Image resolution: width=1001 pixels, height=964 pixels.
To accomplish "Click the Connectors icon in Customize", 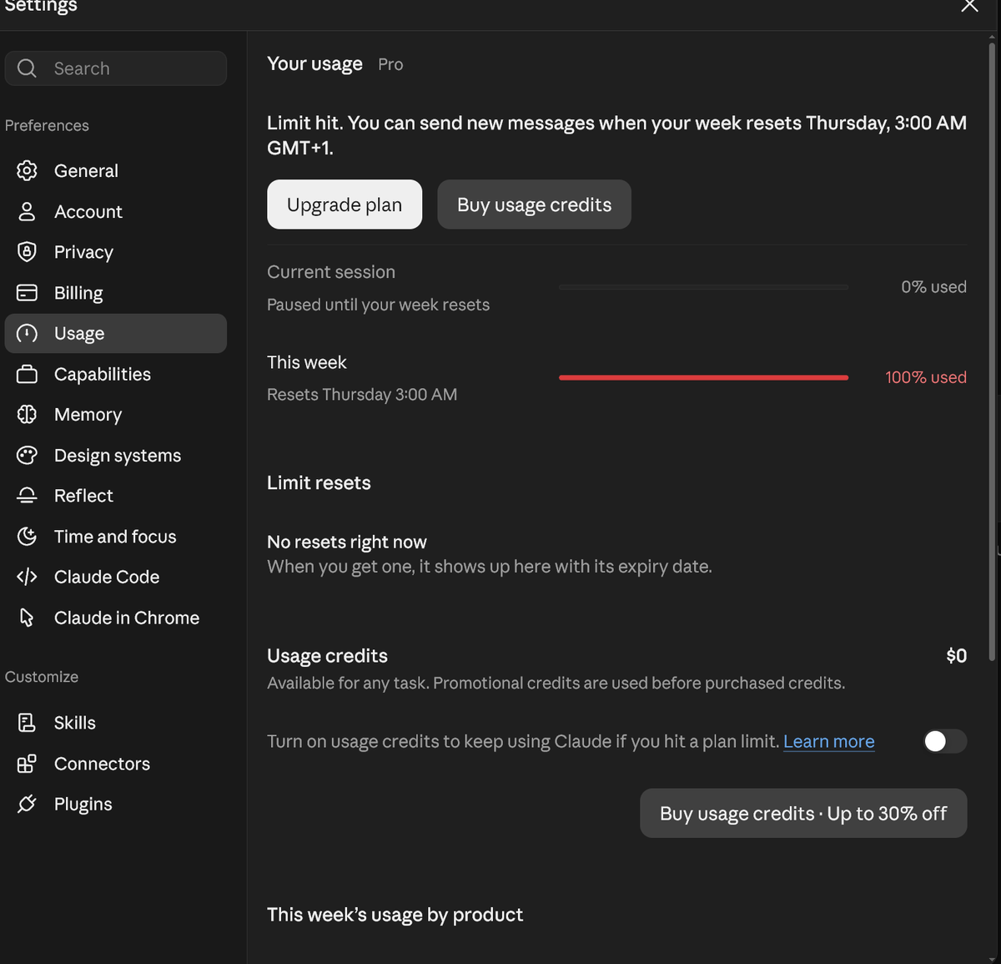I will click(27, 763).
